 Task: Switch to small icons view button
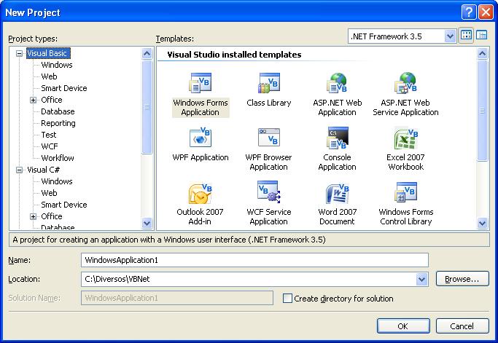pos(482,36)
